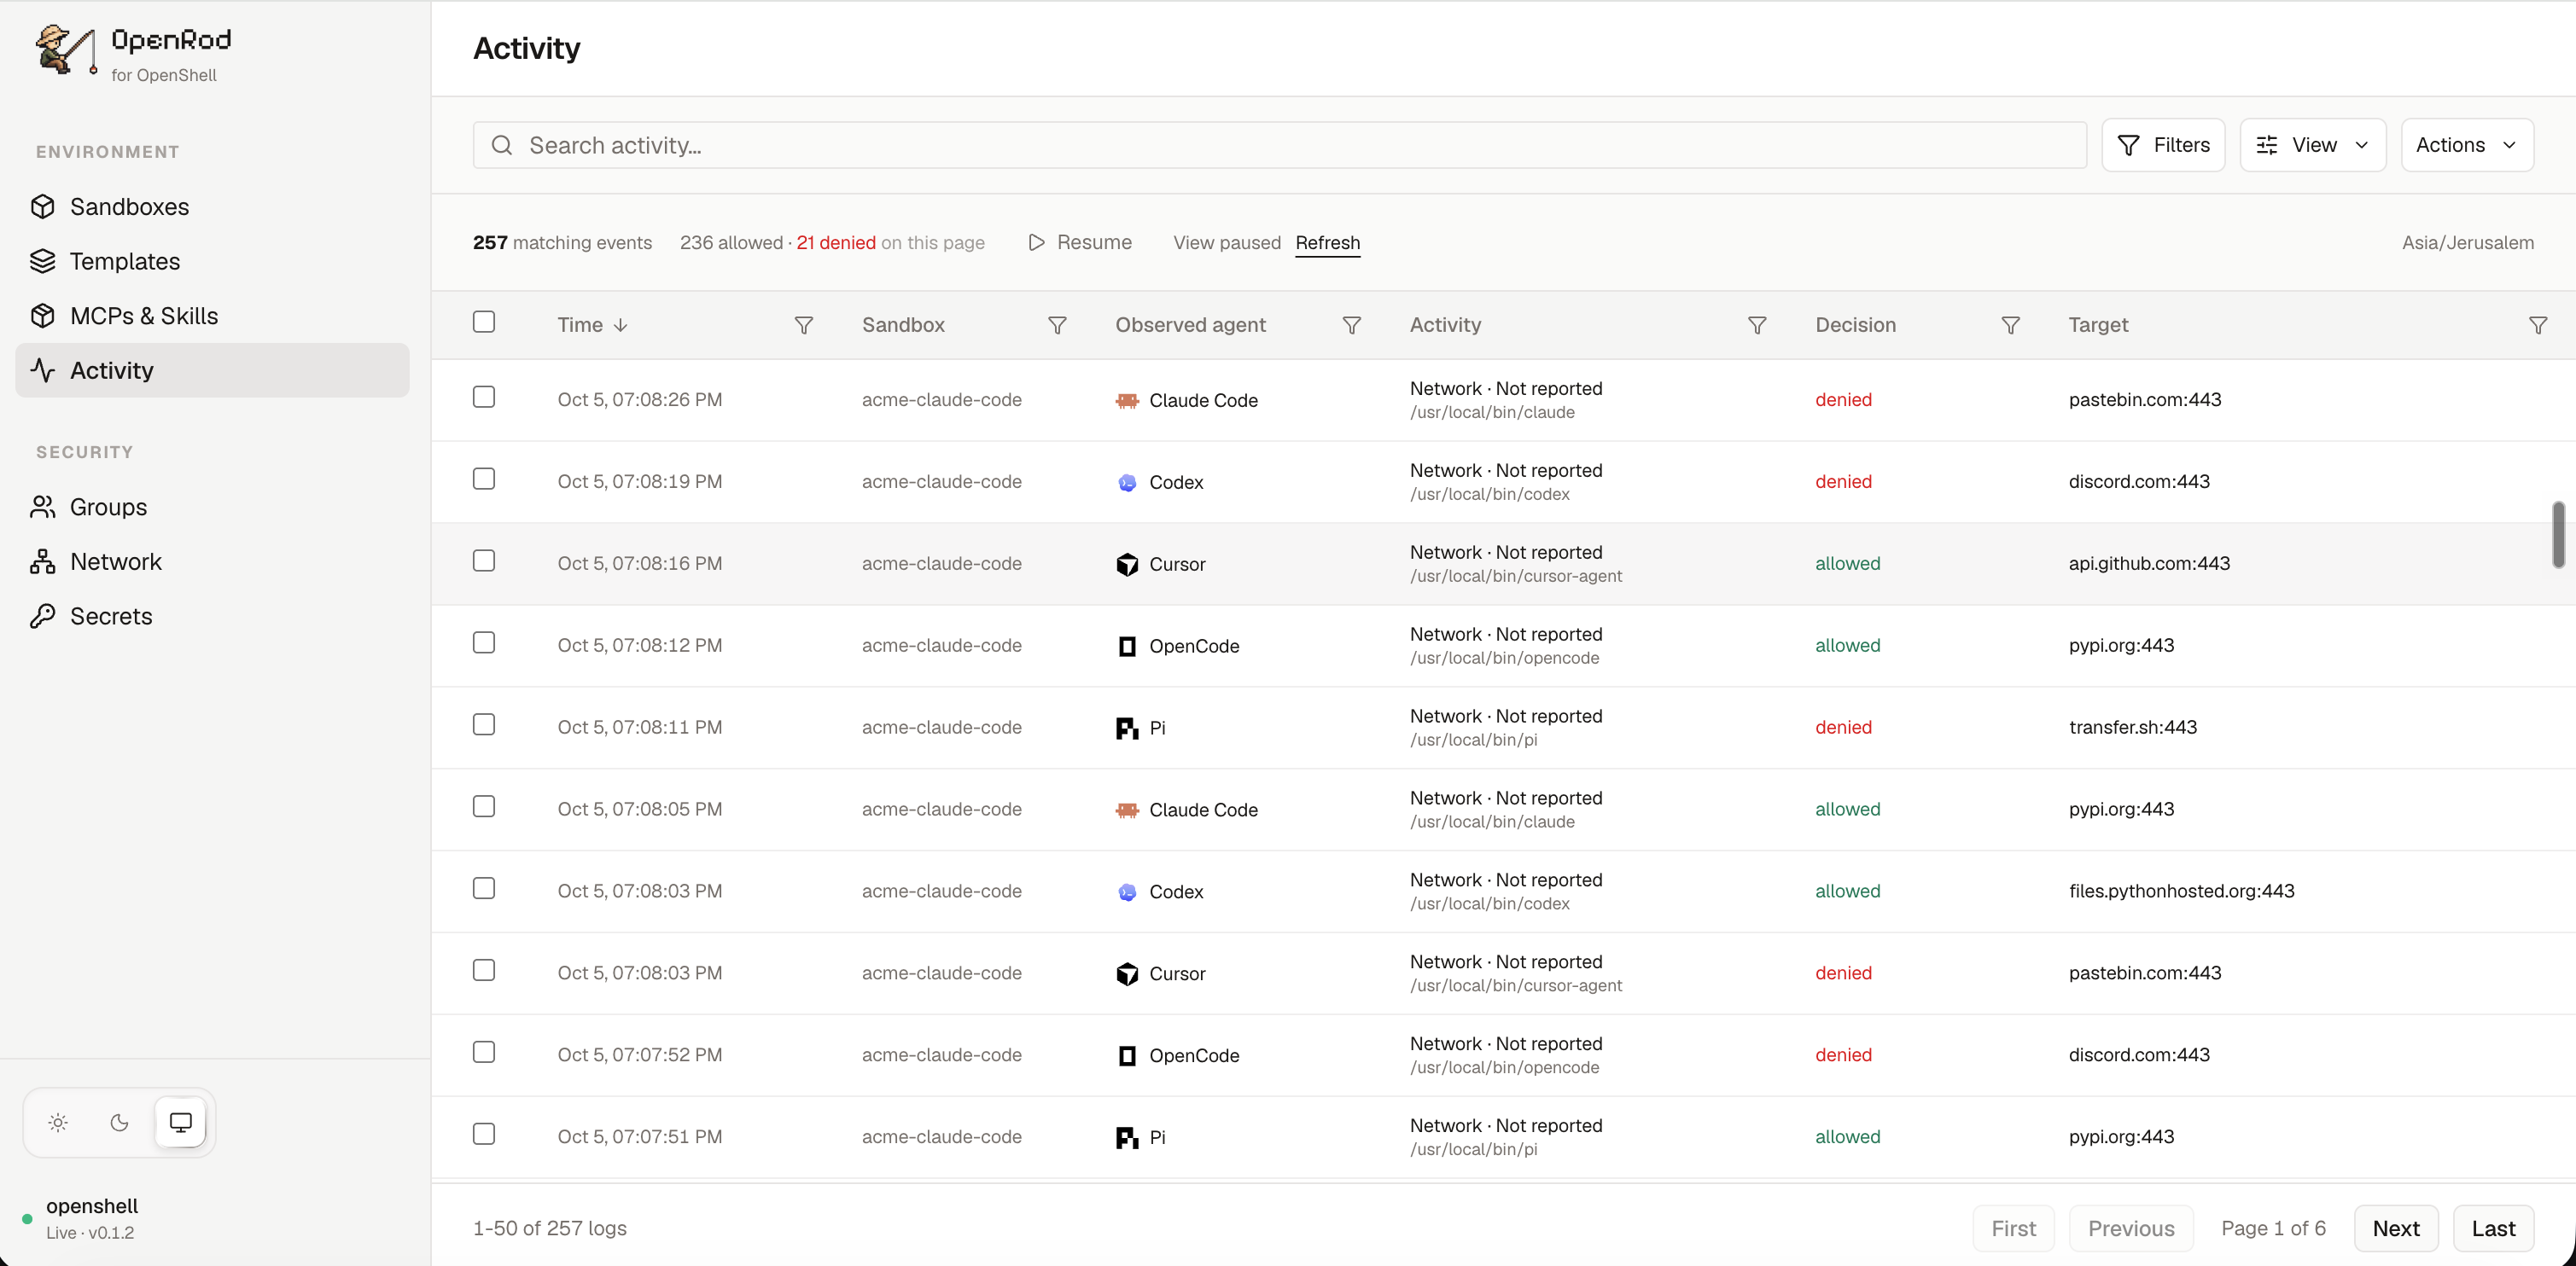The width and height of the screenshot is (2576, 1266).
Task: Focus the Search activity field
Action: coord(1279,146)
